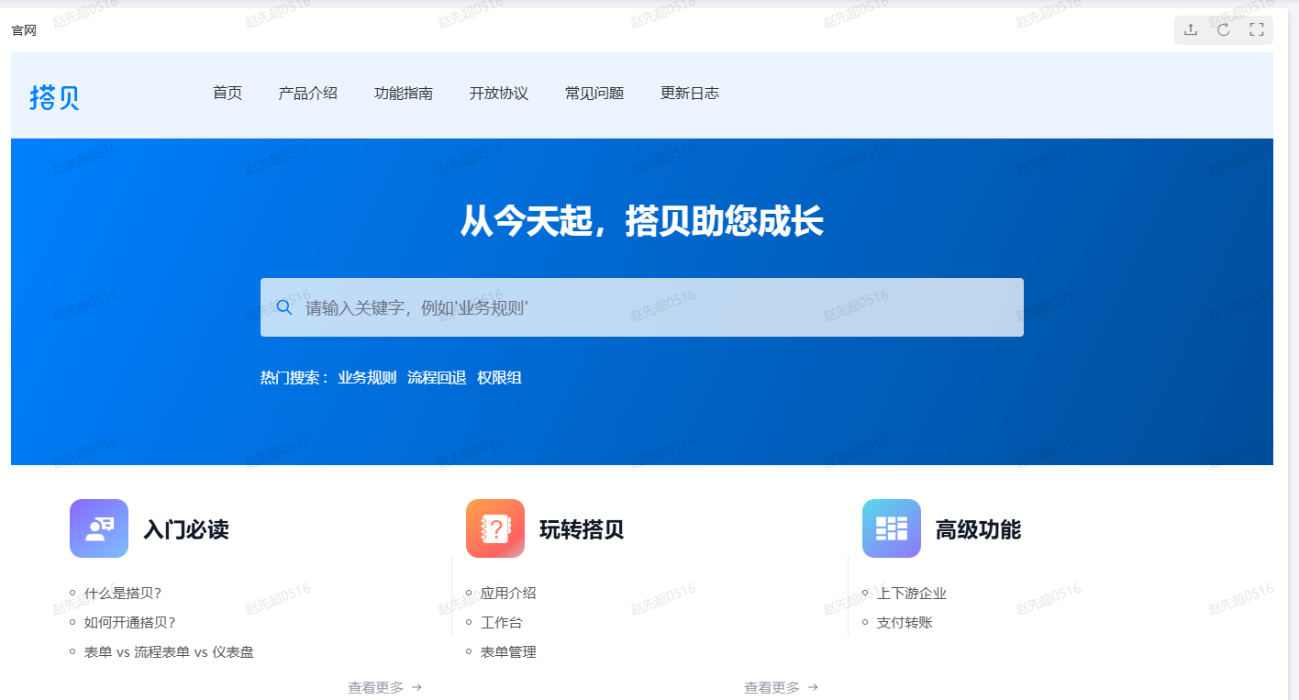
Task: Open the 更新日志 menu item
Action: (x=689, y=93)
